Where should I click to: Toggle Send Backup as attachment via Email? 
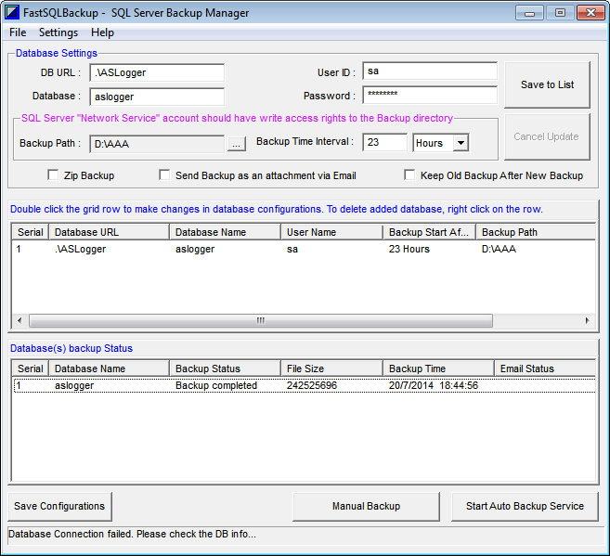(x=164, y=175)
